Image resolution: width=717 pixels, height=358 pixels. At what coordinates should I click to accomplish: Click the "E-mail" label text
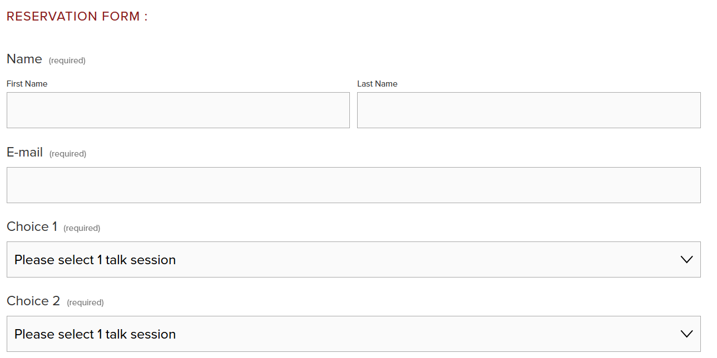click(x=24, y=152)
